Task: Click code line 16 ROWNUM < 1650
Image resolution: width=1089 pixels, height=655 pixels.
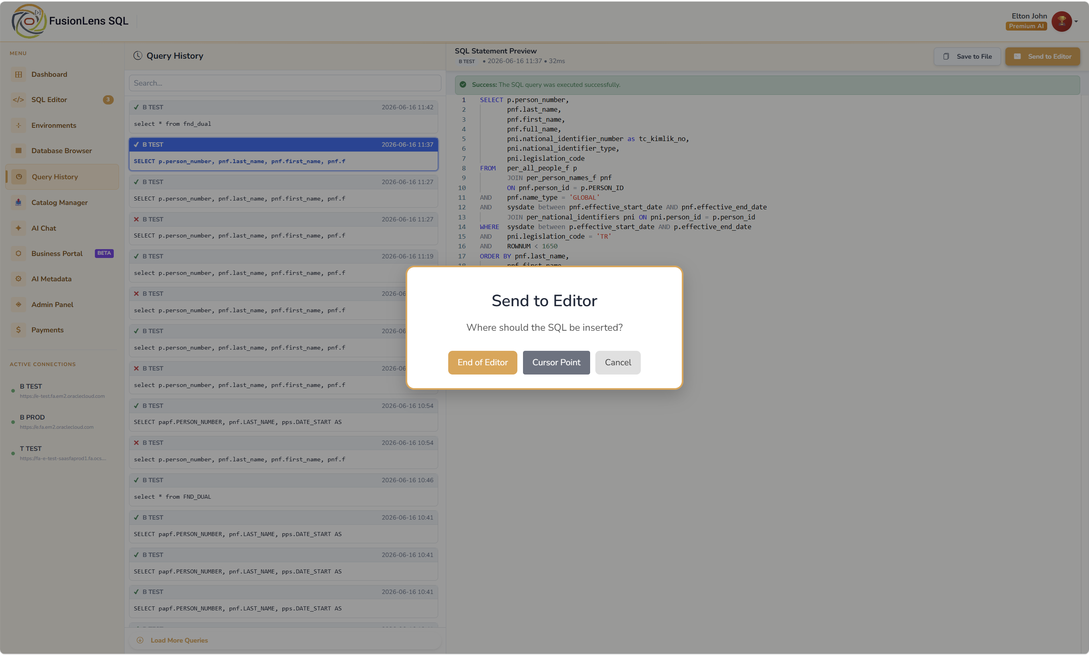Action: click(519, 246)
